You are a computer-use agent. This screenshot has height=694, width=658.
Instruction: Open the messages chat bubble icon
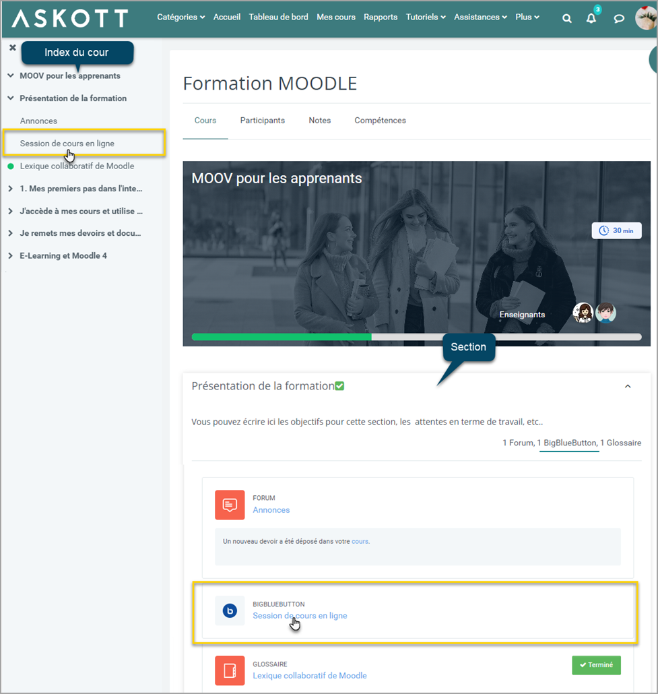619,18
